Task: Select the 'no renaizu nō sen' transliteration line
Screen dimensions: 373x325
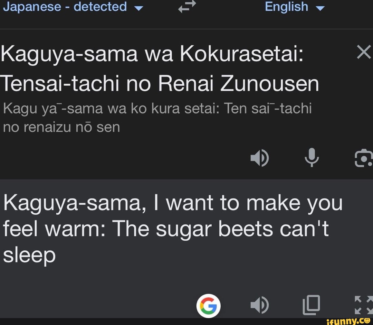Action: tap(61, 127)
